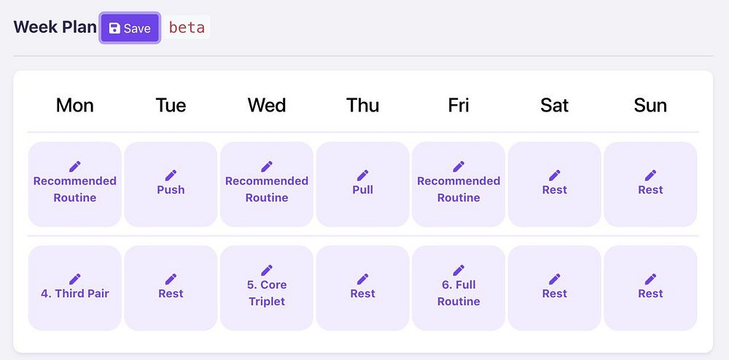Click the Wed column header
This screenshot has width=729, height=360.
tap(267, 106)
